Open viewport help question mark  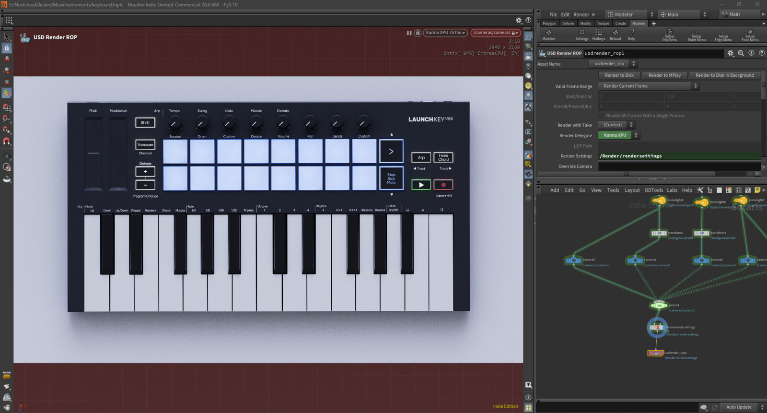coord(528,20)
